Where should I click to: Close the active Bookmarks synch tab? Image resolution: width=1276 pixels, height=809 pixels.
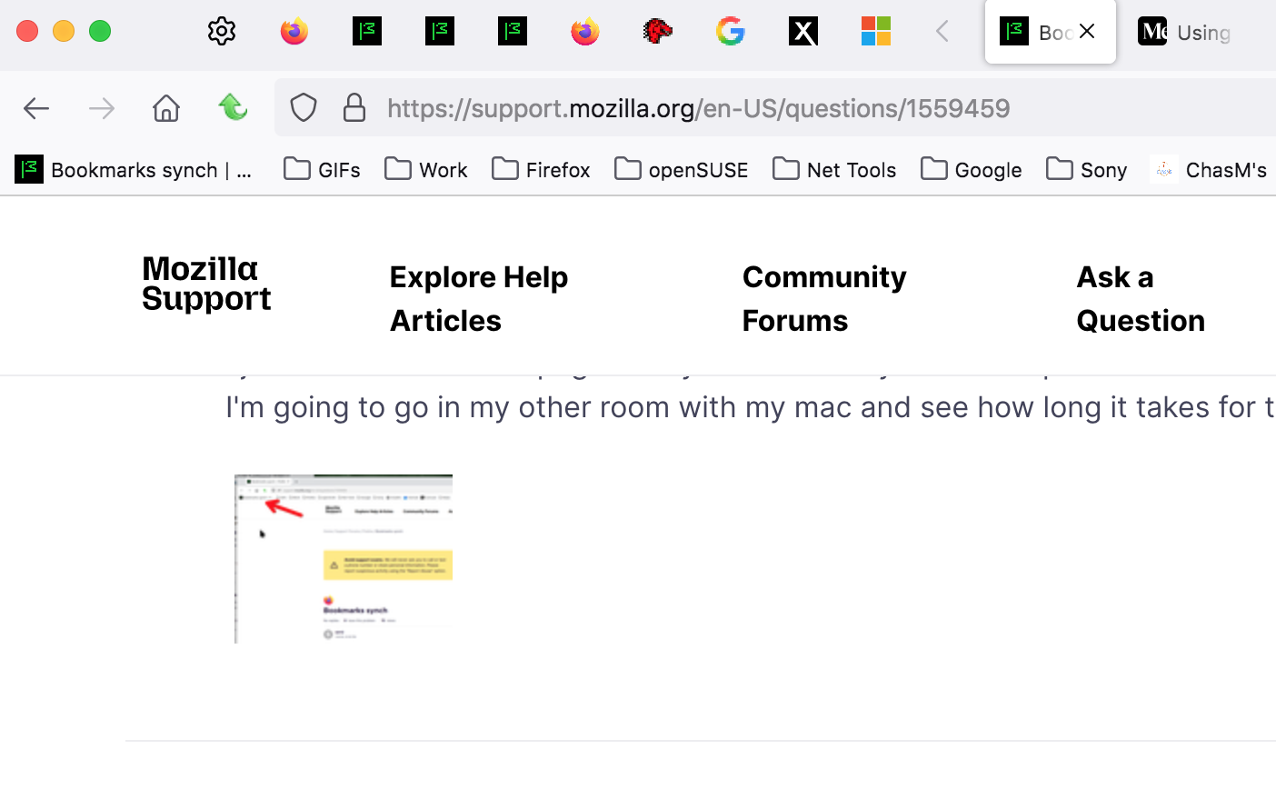(1087, 32)
